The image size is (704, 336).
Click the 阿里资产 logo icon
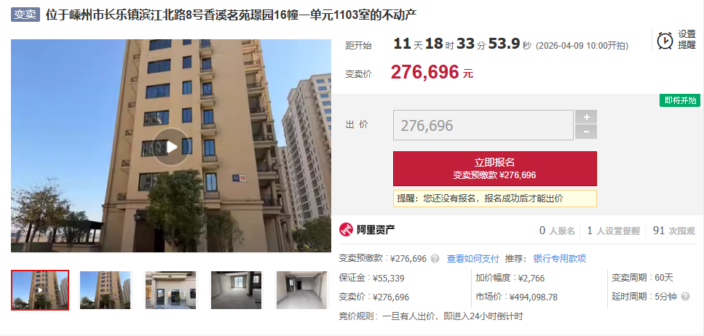(x=346, y=231)
